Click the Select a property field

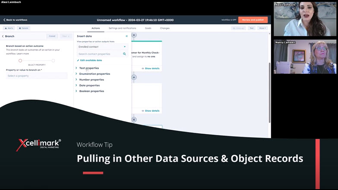tap(37, 76)
